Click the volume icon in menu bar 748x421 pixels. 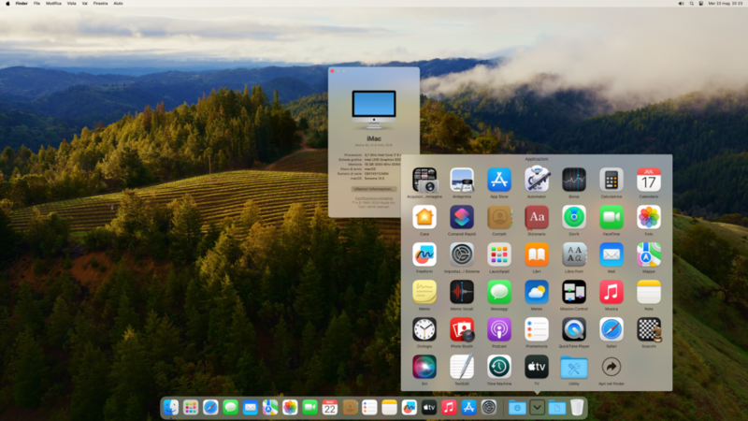(681, 4)
